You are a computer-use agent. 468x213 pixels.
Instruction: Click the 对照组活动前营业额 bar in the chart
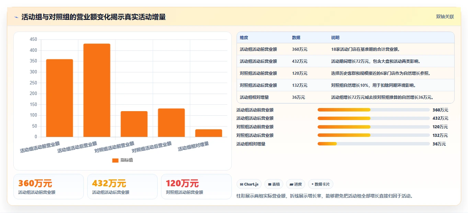tap(134, 124)
